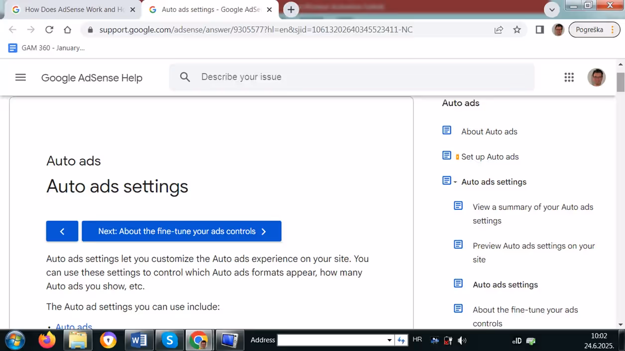Open a new browser tab

pyautogui.click(x=291, y=9)
